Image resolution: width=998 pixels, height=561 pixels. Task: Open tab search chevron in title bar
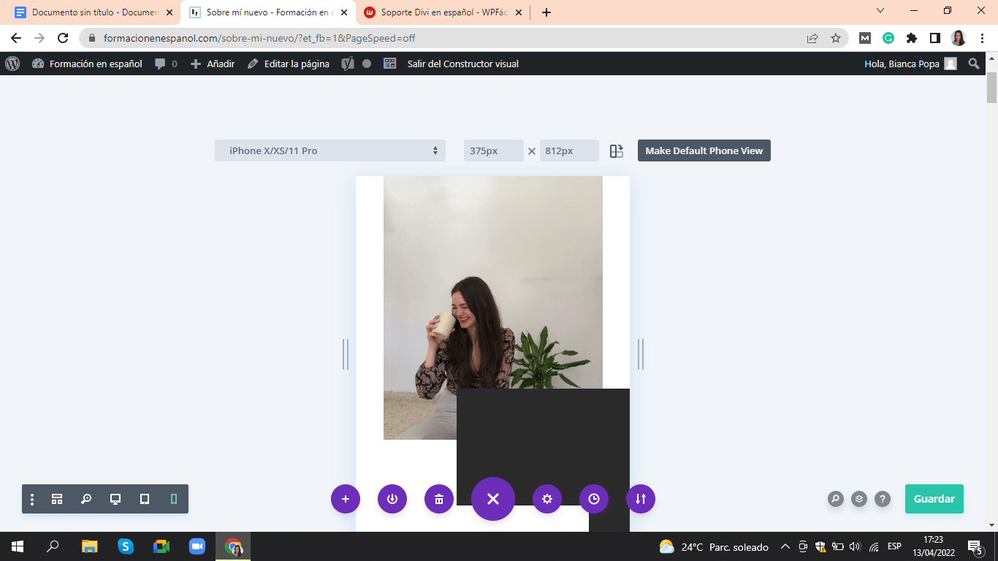coord(880,10)
